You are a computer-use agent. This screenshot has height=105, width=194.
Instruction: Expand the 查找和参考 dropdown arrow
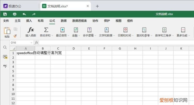(152, 36)
